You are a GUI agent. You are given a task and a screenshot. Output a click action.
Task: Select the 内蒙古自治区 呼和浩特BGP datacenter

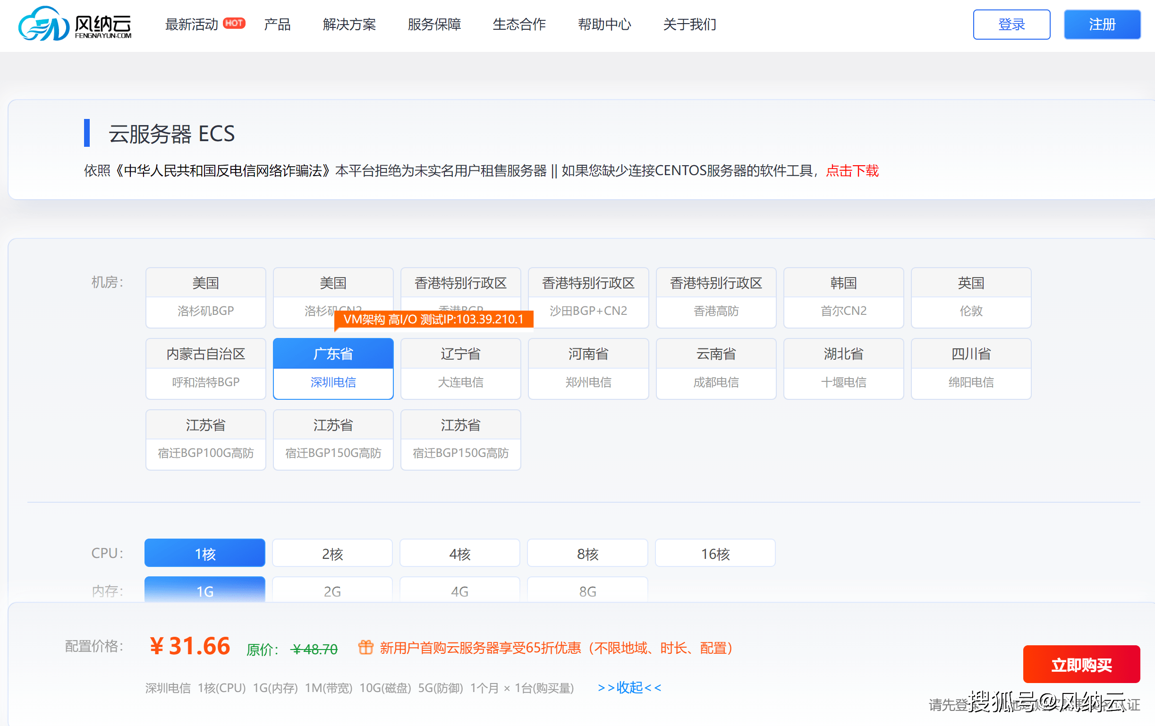click(x=206, y=369)
